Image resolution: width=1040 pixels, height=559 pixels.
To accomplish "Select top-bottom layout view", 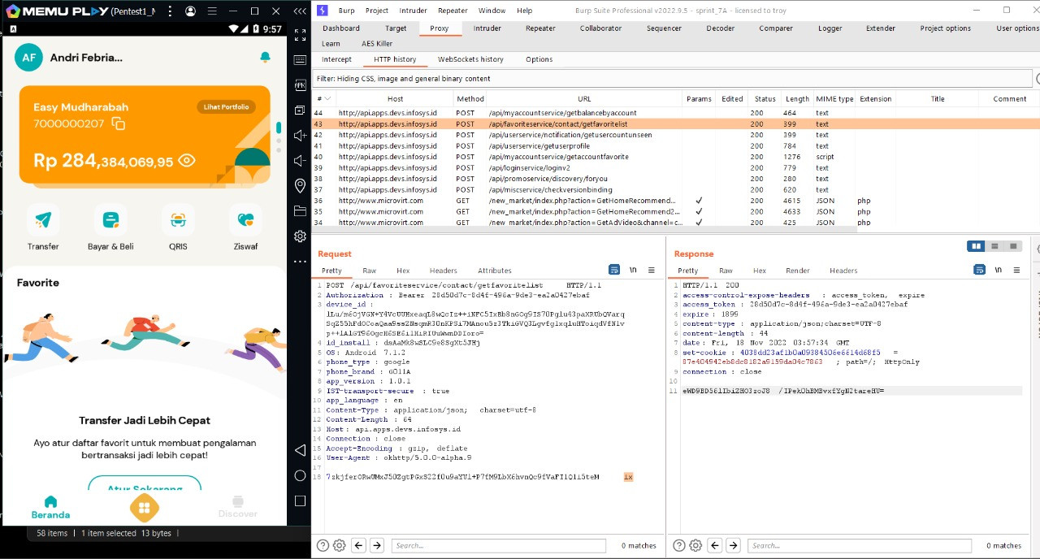I will [x=994, y=246].
